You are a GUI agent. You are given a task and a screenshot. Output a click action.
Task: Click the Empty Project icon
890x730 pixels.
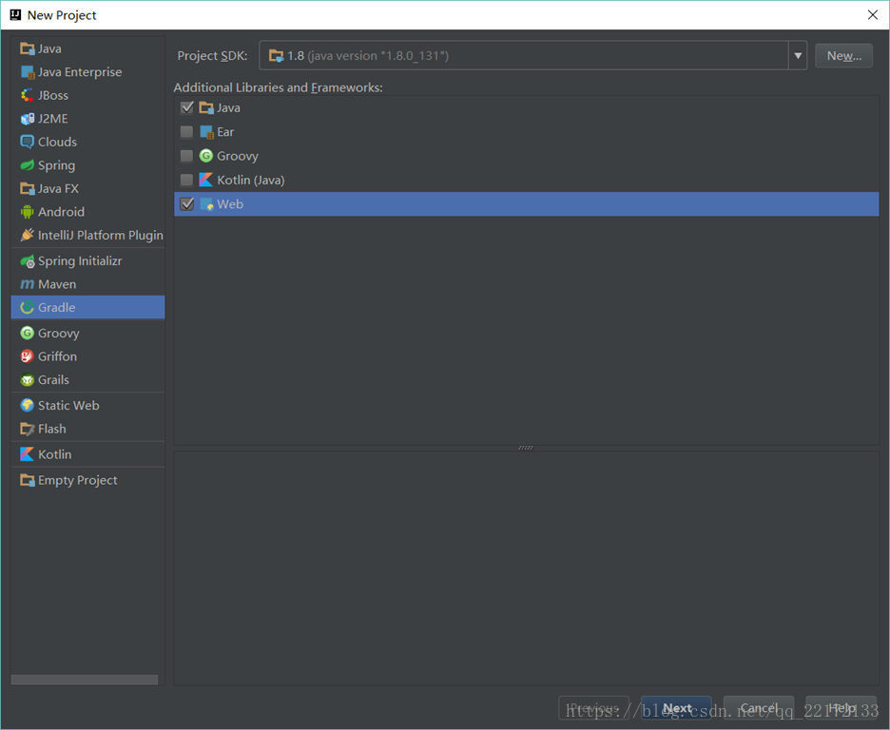click(x=28, y=480)
